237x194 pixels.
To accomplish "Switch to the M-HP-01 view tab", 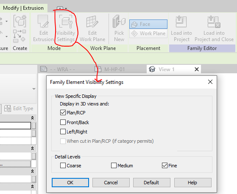I will (x=110, y=69).
